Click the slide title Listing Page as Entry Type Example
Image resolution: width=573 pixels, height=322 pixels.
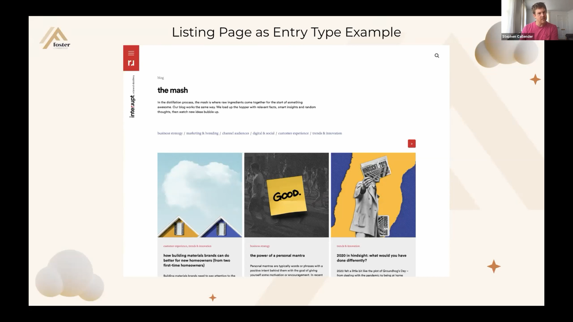point(286,32)
